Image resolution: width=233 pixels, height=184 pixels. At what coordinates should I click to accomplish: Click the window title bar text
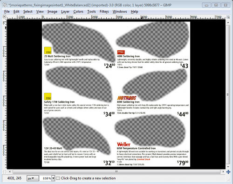90,5
